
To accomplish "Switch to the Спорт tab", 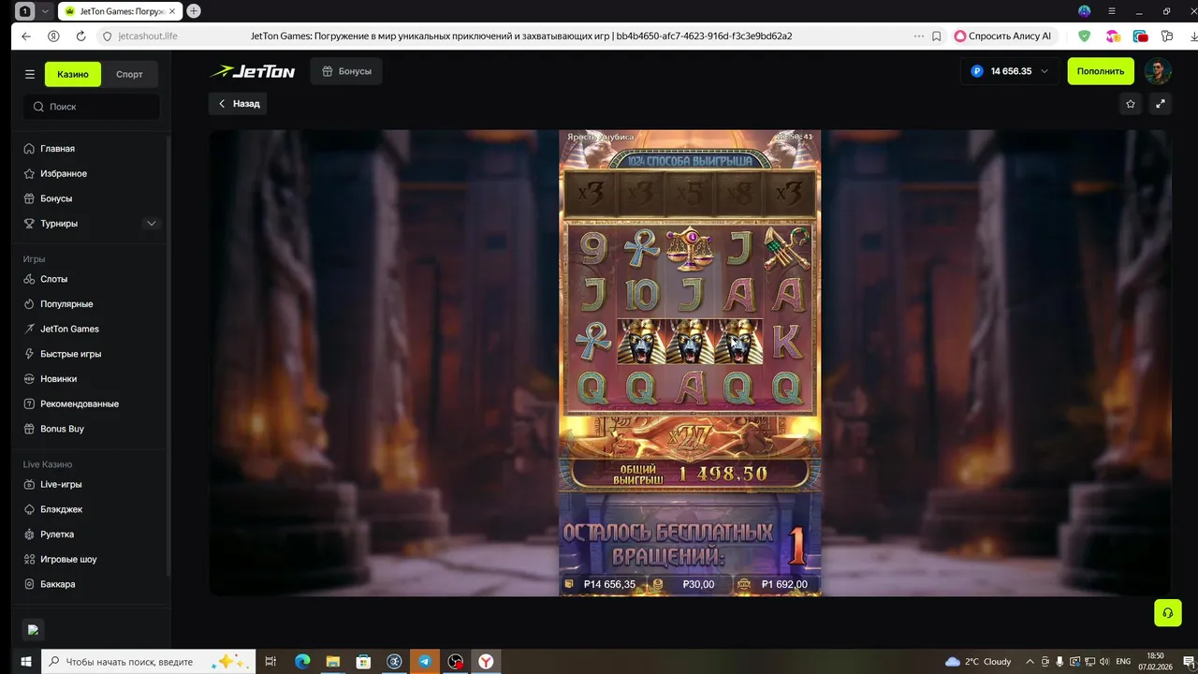I will tap(129, 74).
